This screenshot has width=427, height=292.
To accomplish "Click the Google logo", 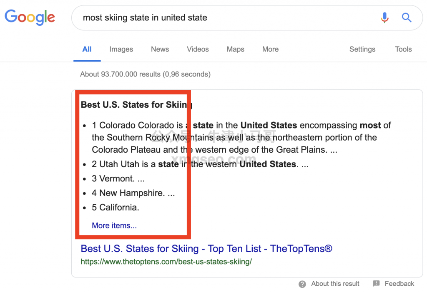I will [30, 17].
